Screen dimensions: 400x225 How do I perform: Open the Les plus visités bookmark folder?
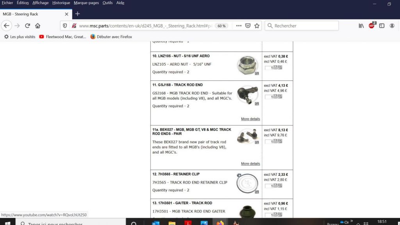pyautogui.click(x=20, y=37)
